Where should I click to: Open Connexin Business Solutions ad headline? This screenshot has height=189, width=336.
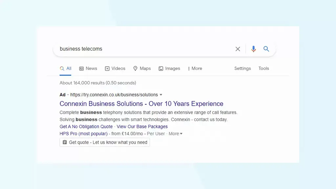click(x=141, y=104)
